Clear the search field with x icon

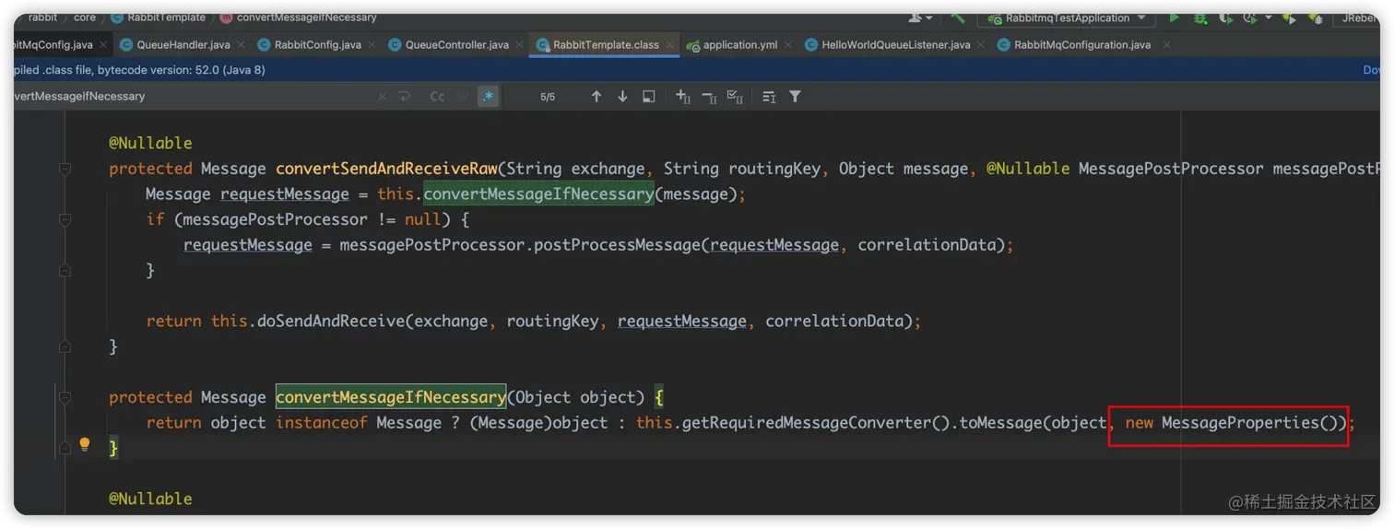383,97
